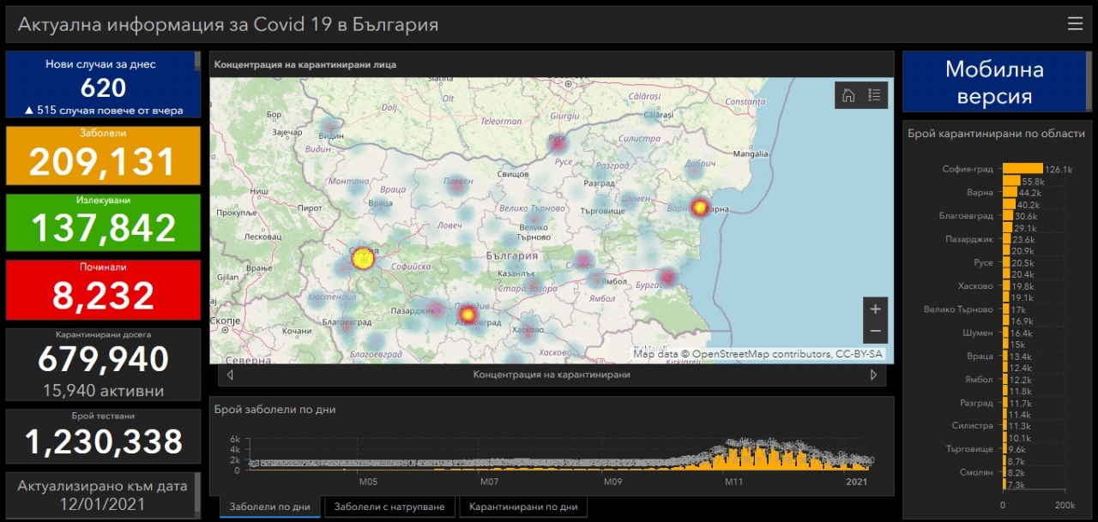Click the Varna hotspot on the map
The width and height of the screenshot is (1098, 522).
pos(700,207)
